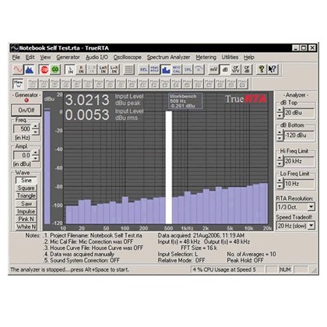This screenshot has height=327, width=327.
Task: Click the generator On/Off button
Action: point(26,111)
